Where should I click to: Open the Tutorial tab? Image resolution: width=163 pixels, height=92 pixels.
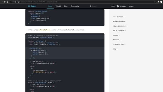58,6
